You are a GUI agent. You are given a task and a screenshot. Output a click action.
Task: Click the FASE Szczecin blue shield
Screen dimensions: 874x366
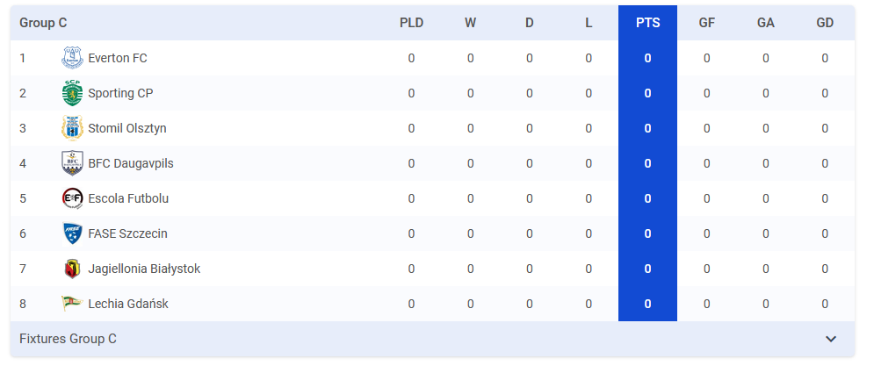coord(72,233)
